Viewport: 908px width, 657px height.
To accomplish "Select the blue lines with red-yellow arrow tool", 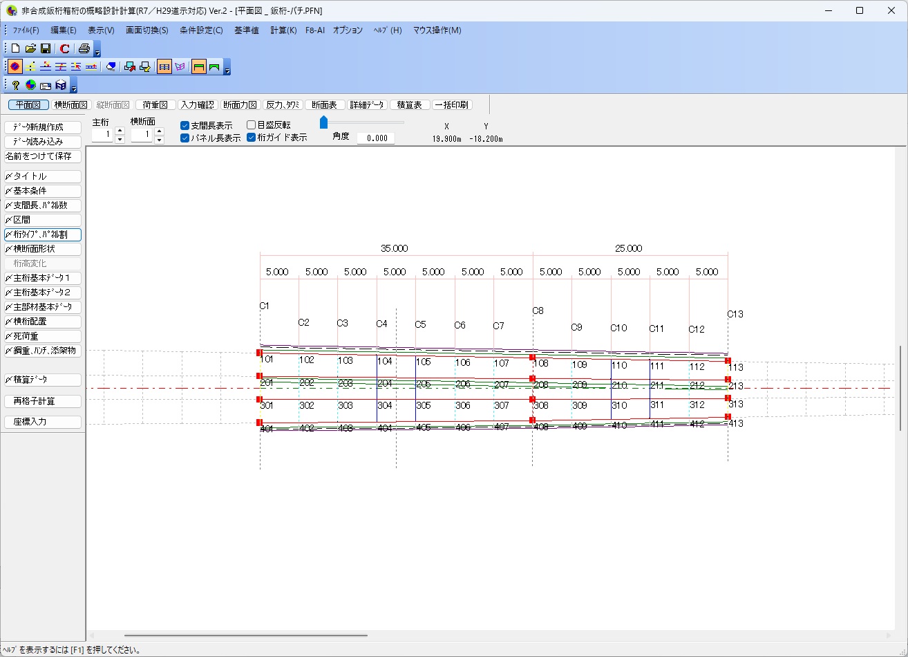I will [x=46, y=66].
